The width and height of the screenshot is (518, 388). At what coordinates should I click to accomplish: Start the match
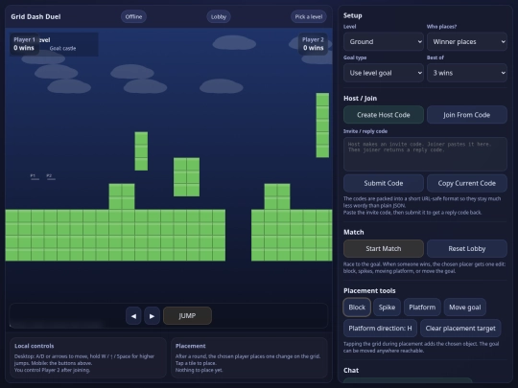point(383,248)
